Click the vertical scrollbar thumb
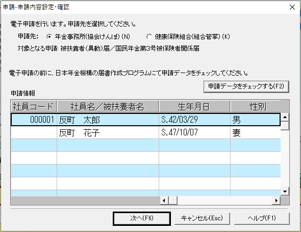Viewport: 301px width, 232px height. (285, 126)
